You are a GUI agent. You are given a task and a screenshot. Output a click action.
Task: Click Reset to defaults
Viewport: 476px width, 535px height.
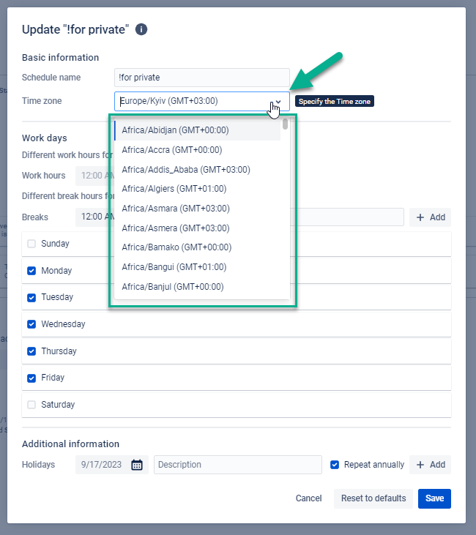[x=373, y=498]
